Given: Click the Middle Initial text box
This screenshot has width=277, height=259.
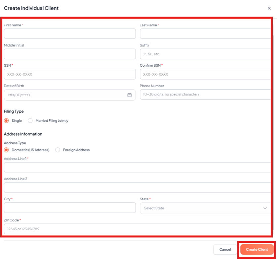Looking at the screenshot, I should click(x=70, y=54).
